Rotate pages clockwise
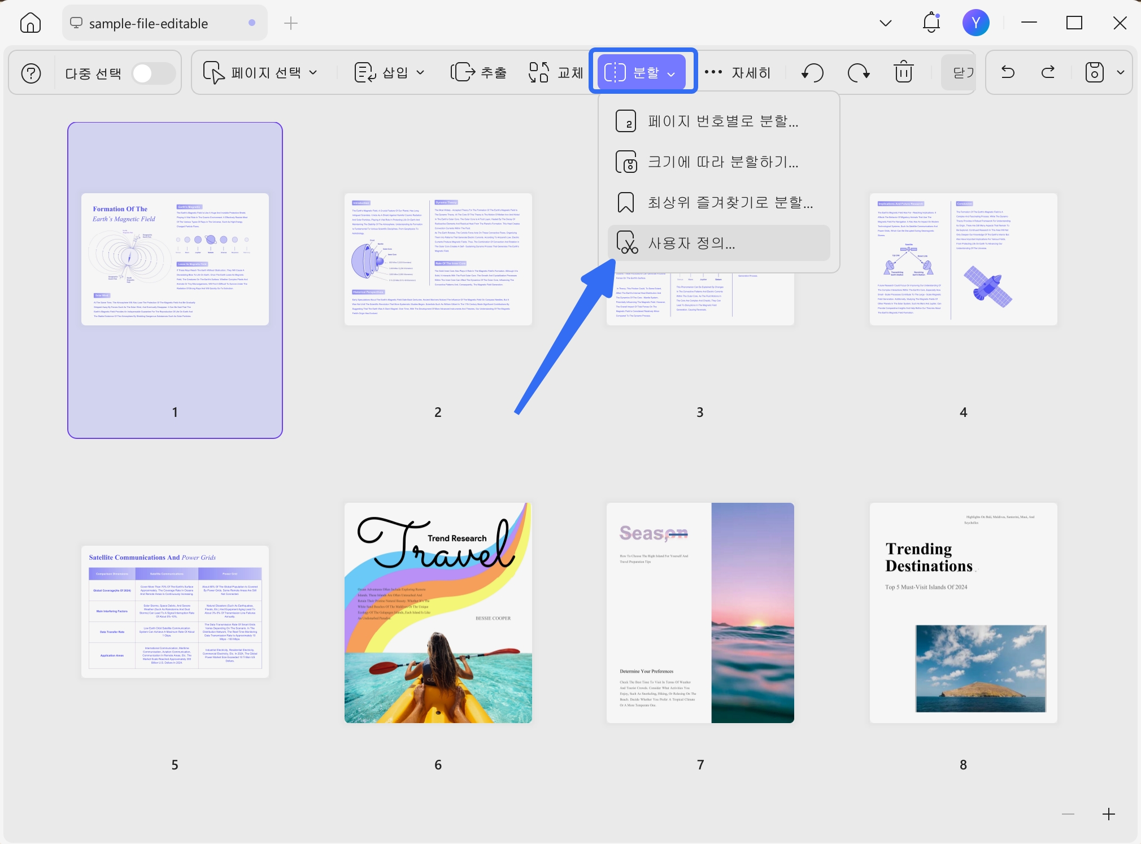 859,73
